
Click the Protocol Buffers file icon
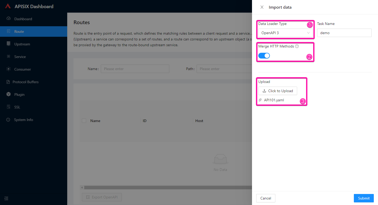coord(8,82)
